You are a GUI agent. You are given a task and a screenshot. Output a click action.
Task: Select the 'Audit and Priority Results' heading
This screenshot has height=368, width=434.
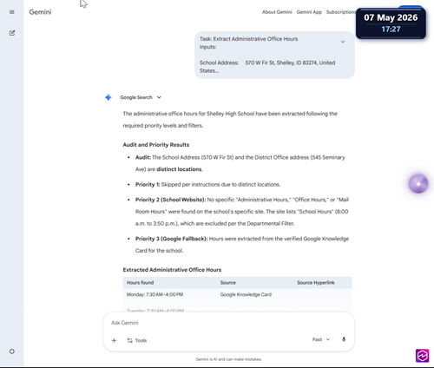pyautogui.click(x=156, y=145)
